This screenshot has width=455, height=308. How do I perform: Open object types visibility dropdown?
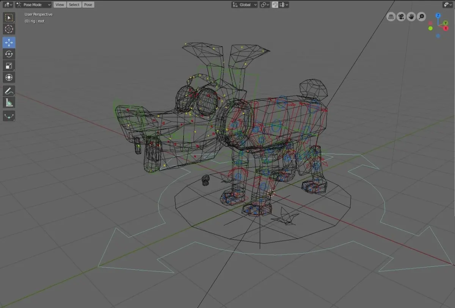[448, 5]
